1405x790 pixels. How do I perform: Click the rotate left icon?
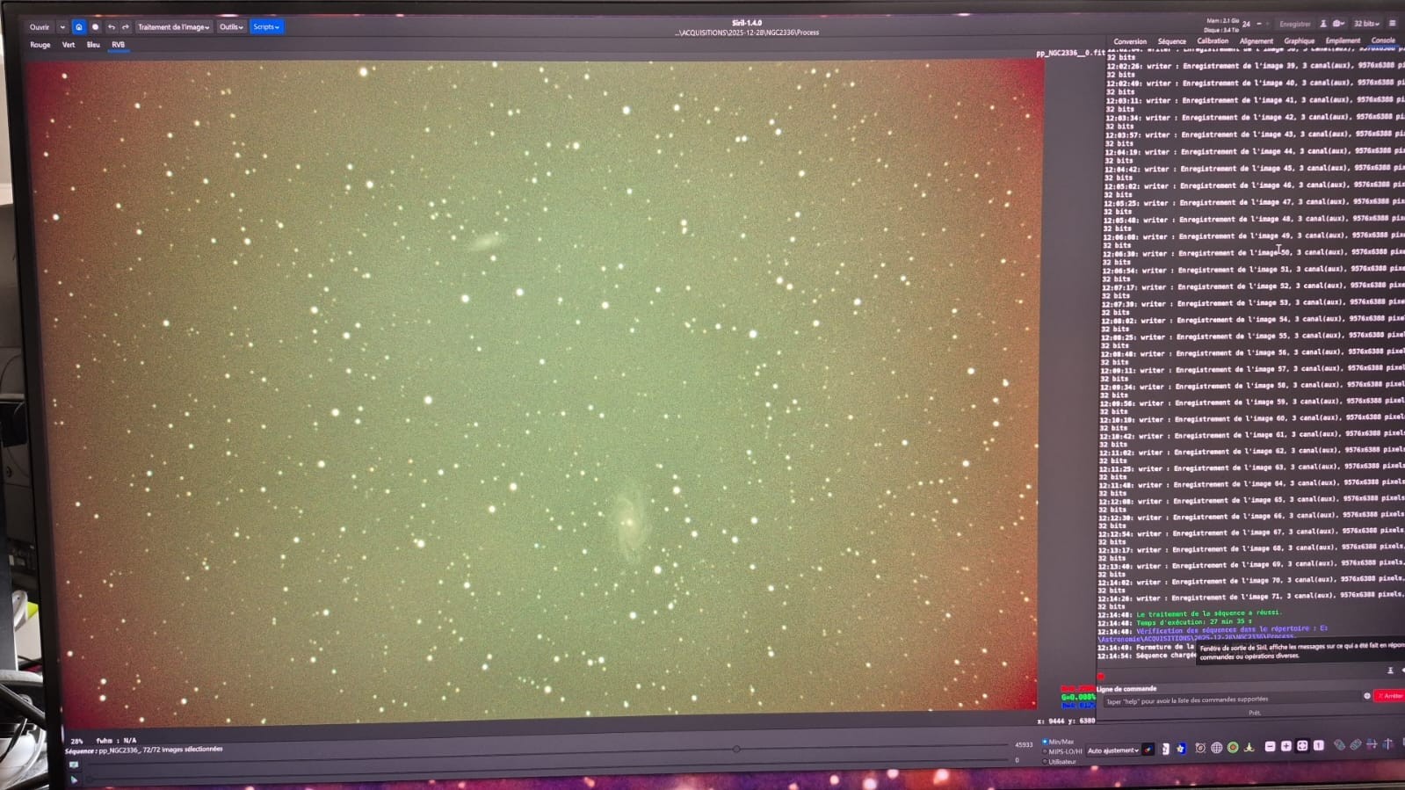[1339, 745]
